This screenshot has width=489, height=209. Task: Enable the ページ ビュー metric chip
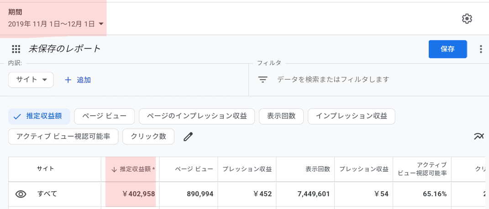click(x=105, y=117)
